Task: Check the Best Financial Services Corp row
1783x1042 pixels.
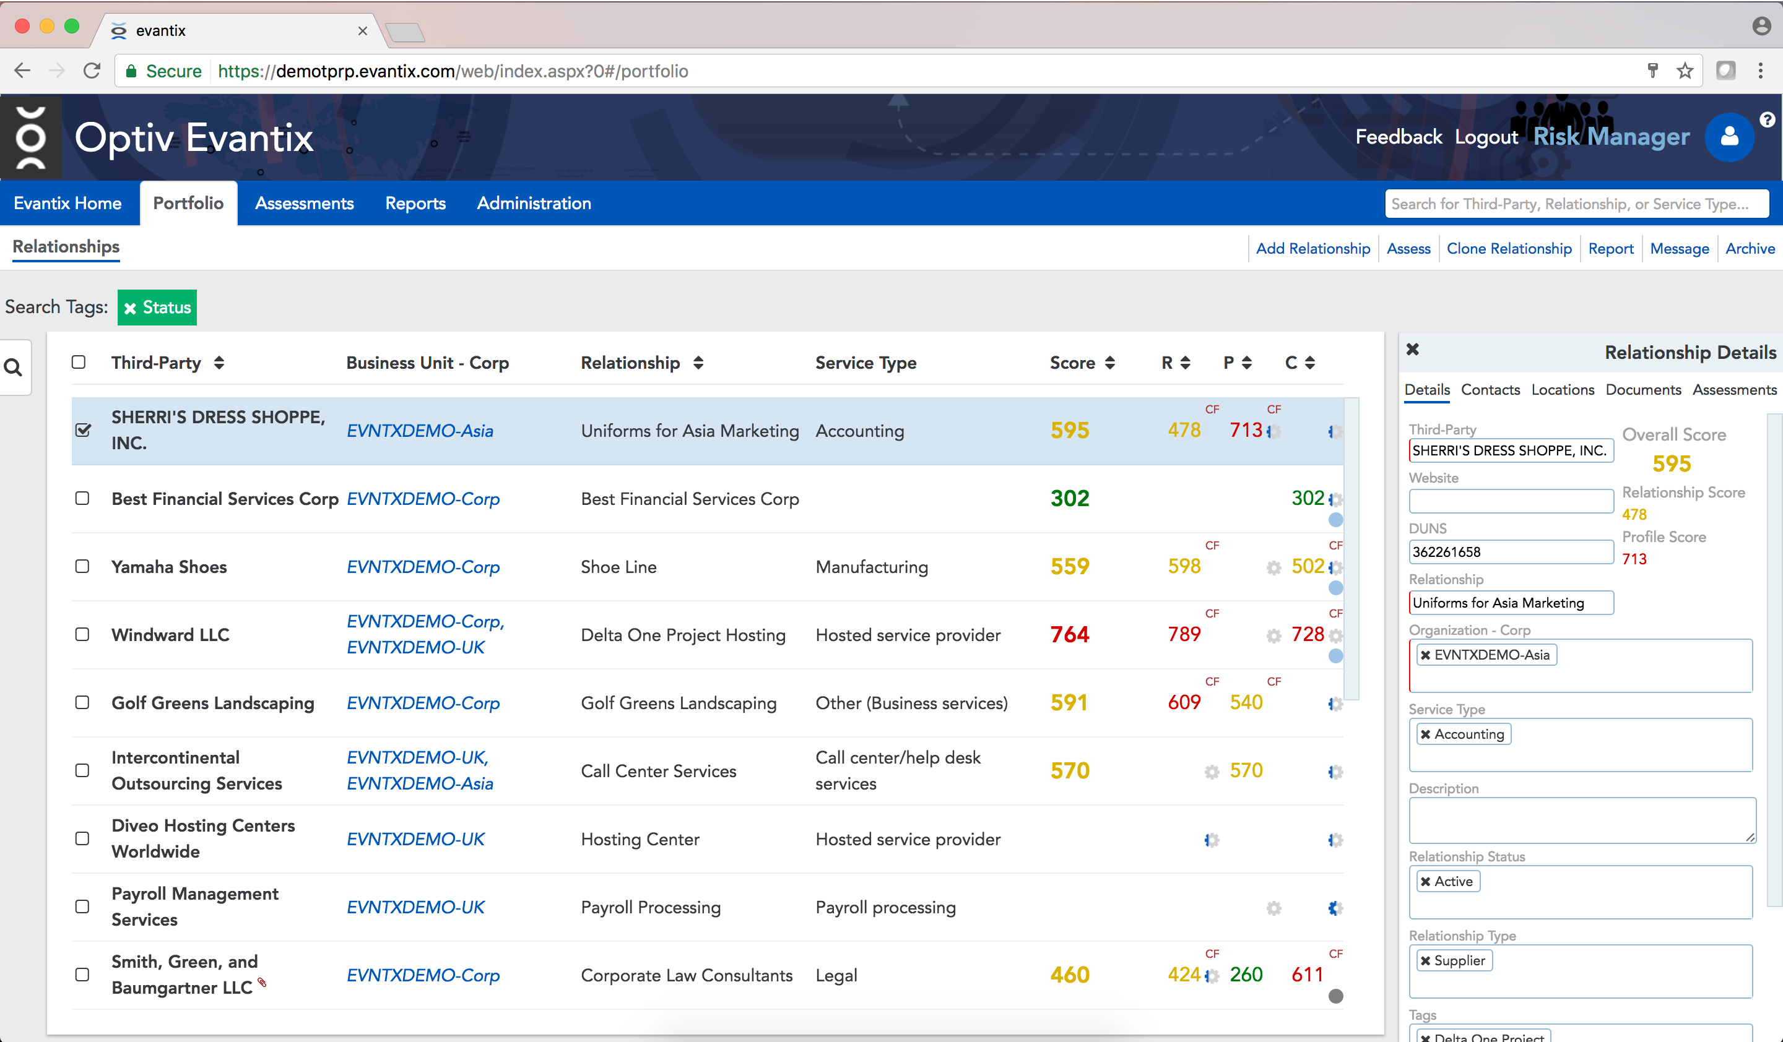Action: pyautogui.click(x=82, y=498)
